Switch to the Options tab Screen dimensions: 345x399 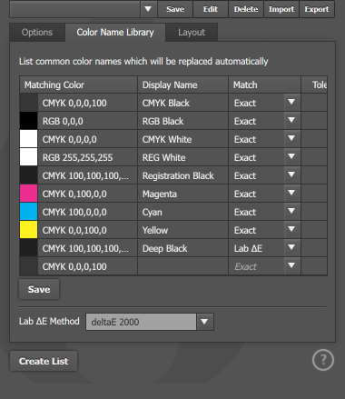(x=37, y=33)
